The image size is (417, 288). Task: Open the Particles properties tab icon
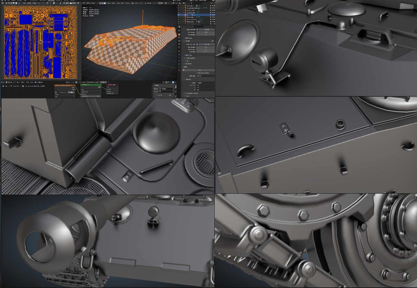pyautogui.click(x=179, y=57)
